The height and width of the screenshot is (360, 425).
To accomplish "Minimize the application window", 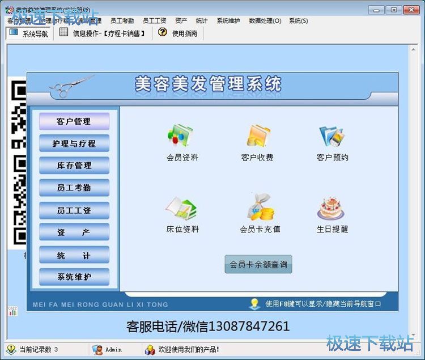I will tap(376, 10).
